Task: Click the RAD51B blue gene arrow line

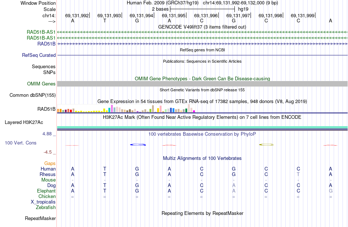Action: [202, 44]
